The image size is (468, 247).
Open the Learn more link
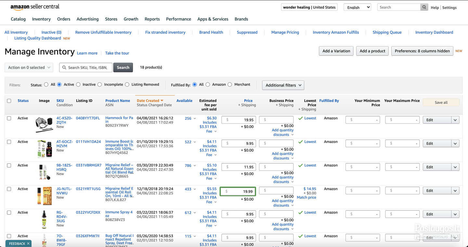87,53
